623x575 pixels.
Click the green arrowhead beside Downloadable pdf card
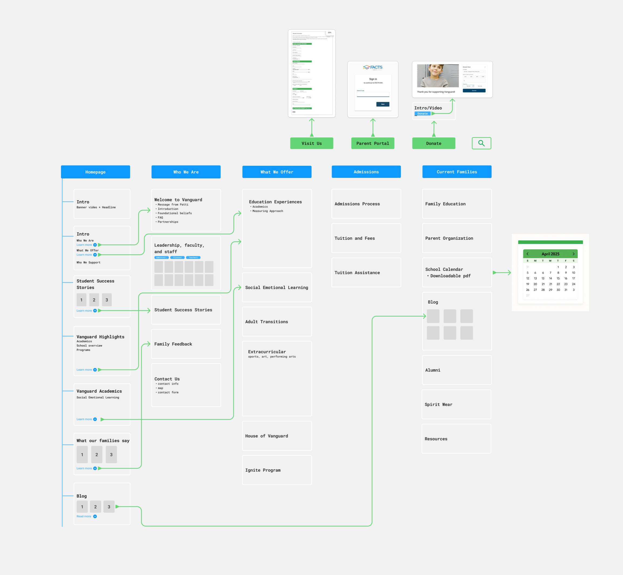pos(494,273)
